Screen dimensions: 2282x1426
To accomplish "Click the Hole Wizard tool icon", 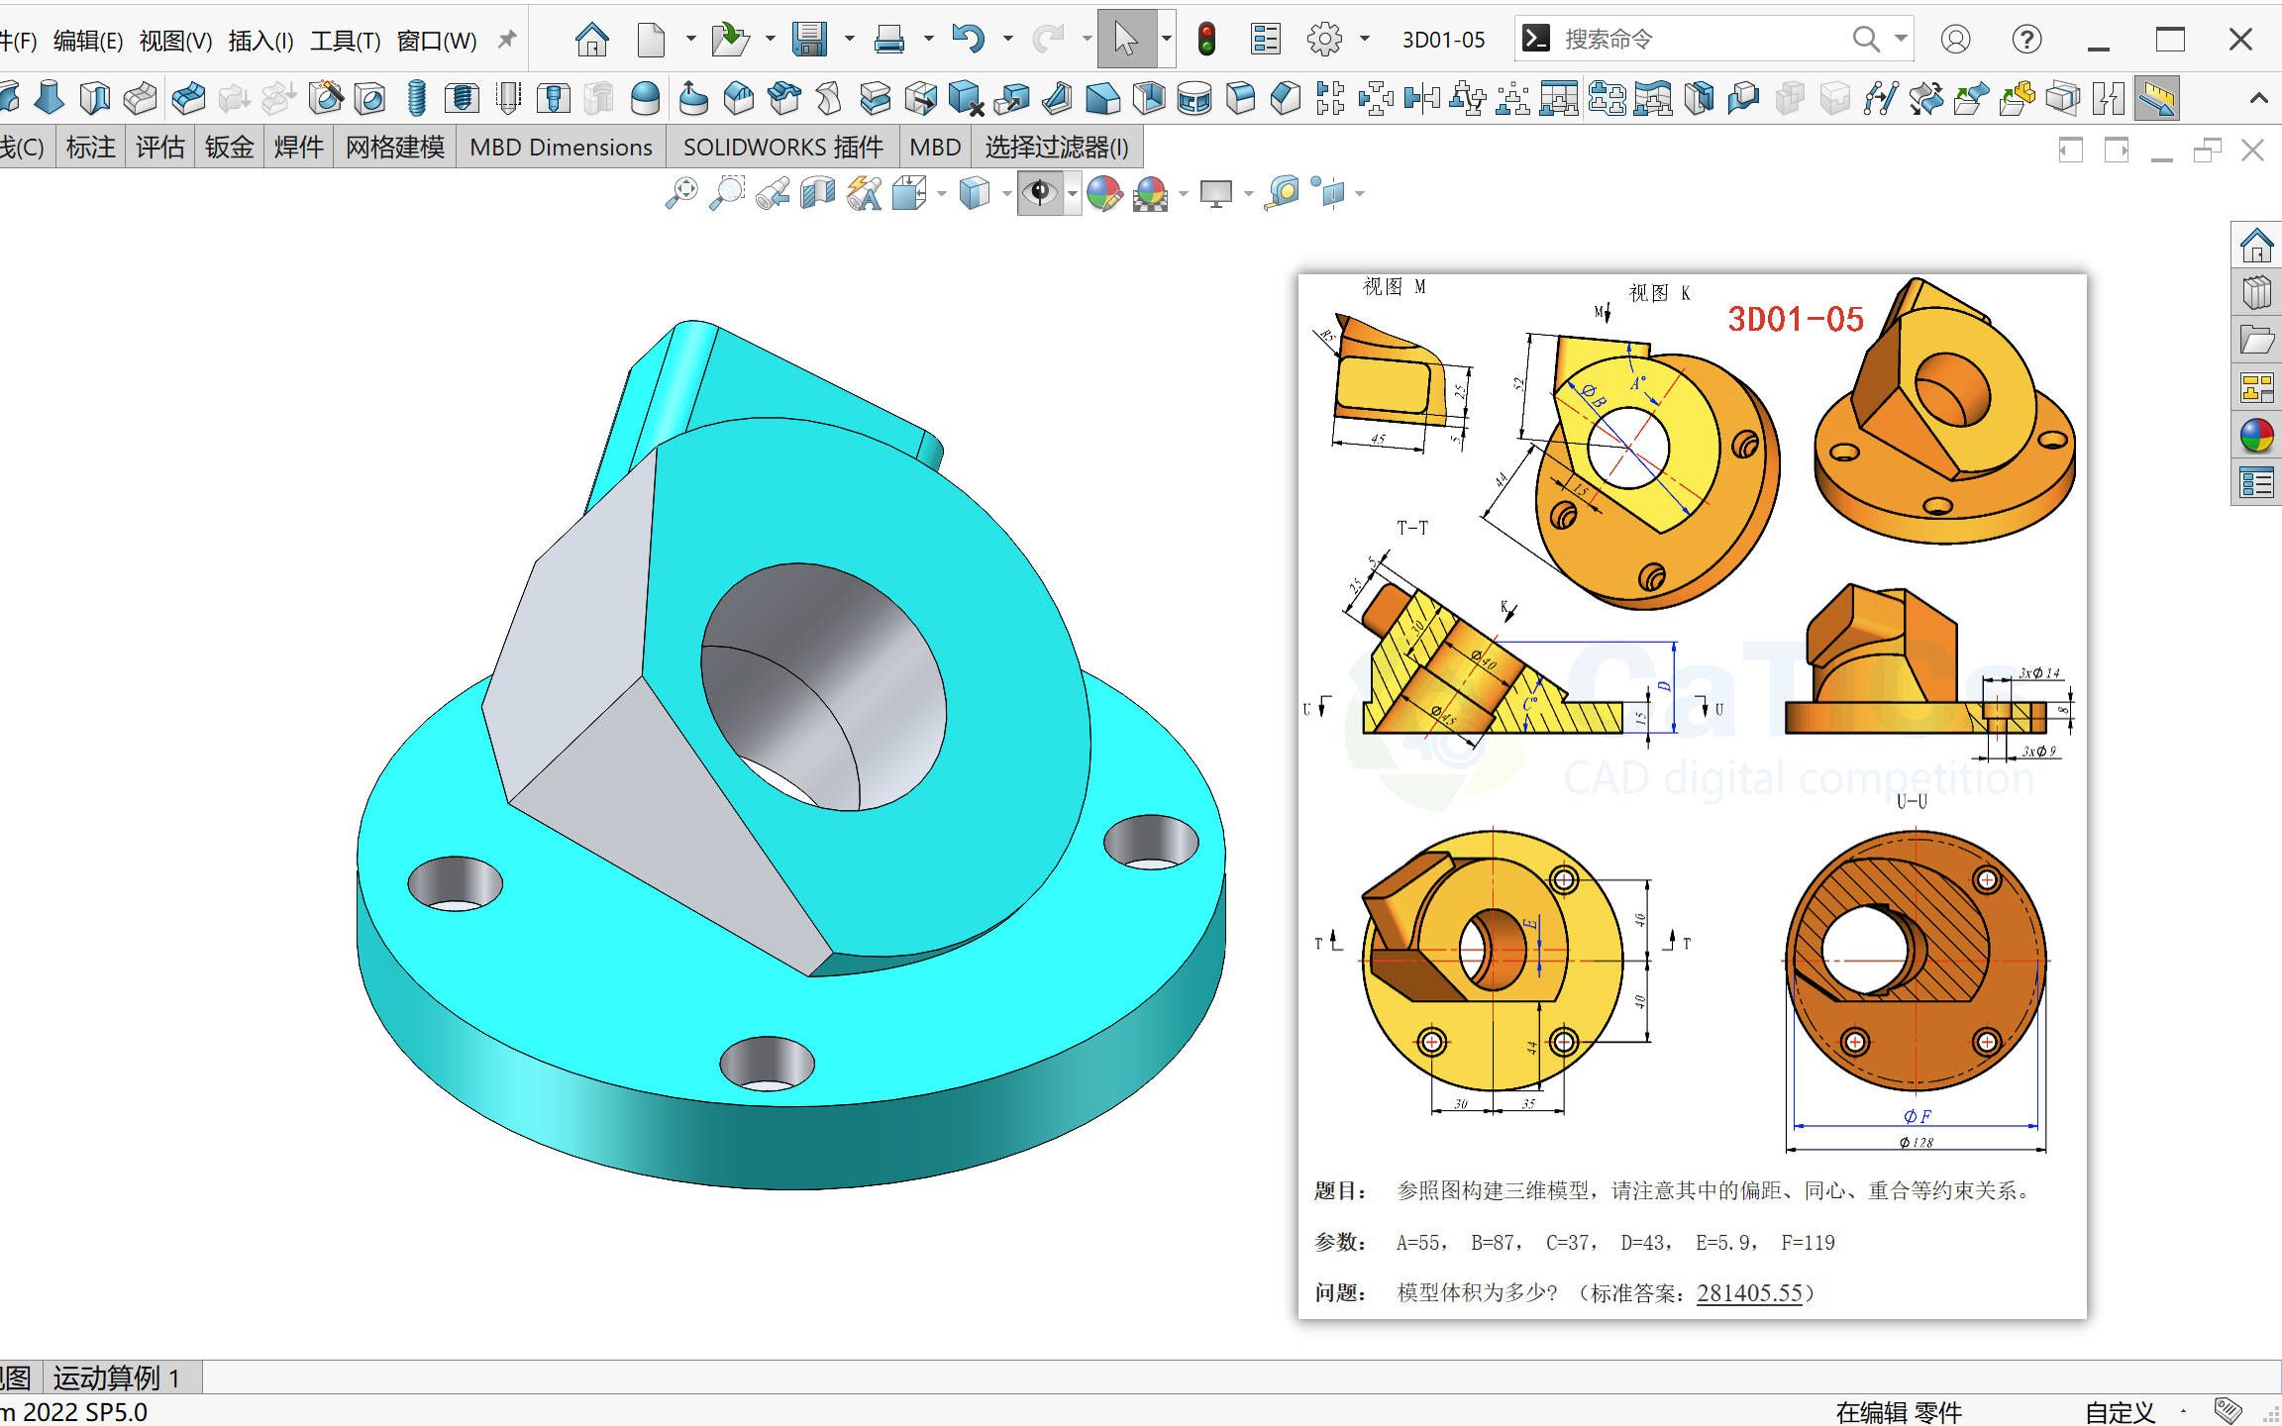I will 326,98.
